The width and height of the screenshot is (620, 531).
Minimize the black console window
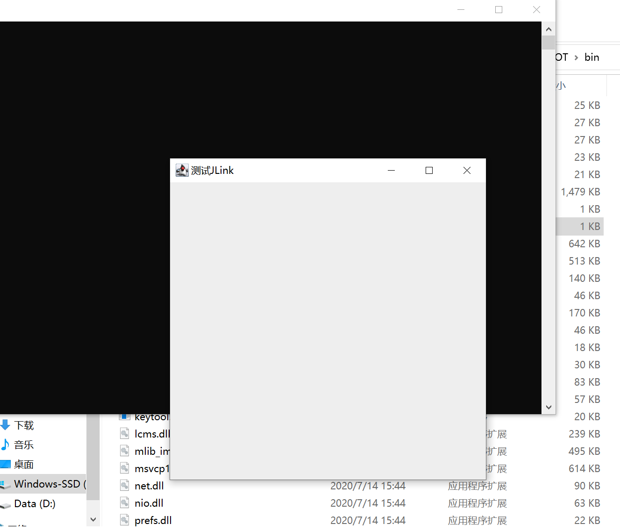click(461, 10)
